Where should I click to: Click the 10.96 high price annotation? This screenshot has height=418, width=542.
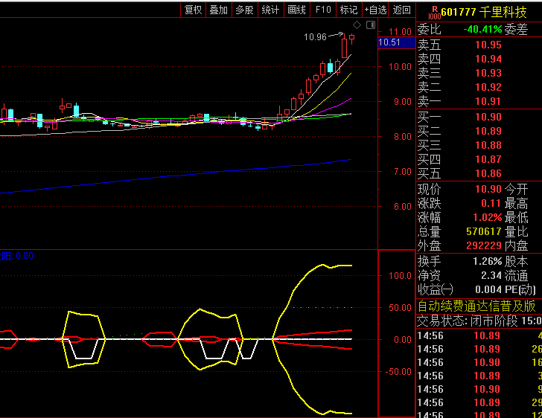click(x=316, y=36)
